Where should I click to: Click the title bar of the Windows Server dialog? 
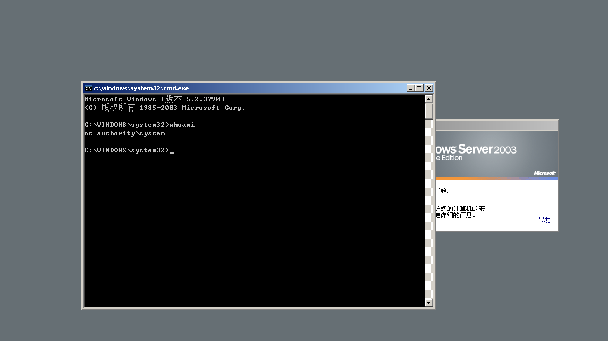[497, 125]
